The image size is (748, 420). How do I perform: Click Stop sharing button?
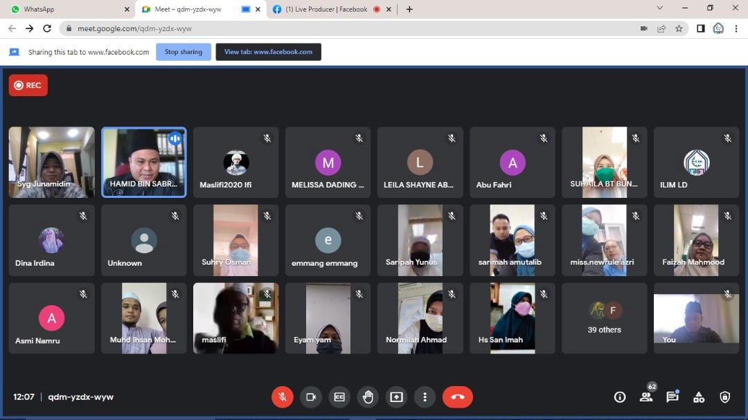pyautogui.click(x=184, y=52)
